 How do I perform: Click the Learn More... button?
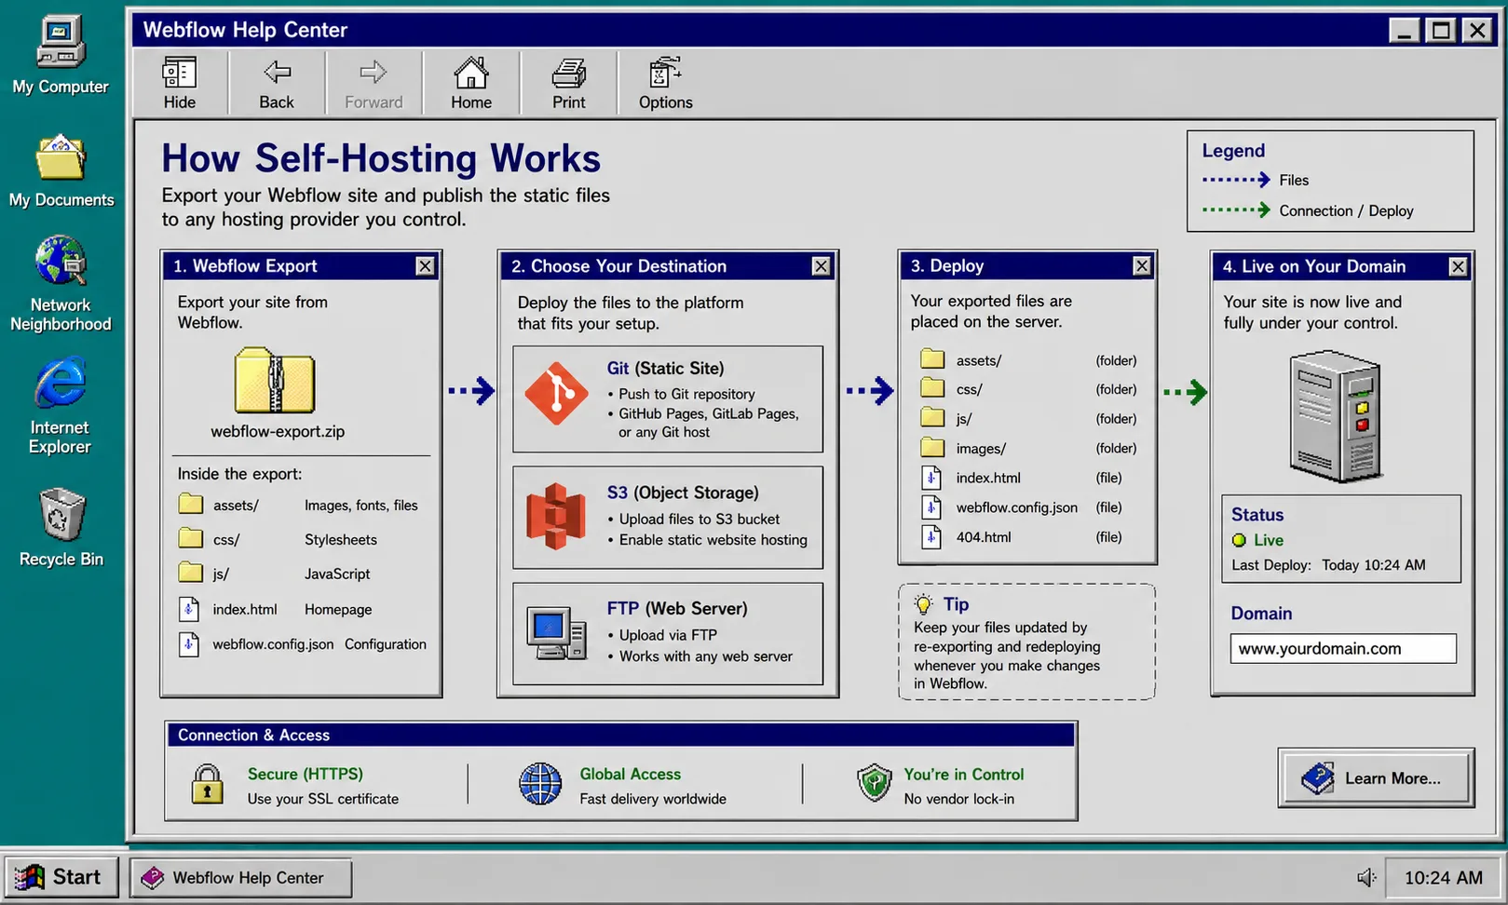click(x=1376, y=777)
